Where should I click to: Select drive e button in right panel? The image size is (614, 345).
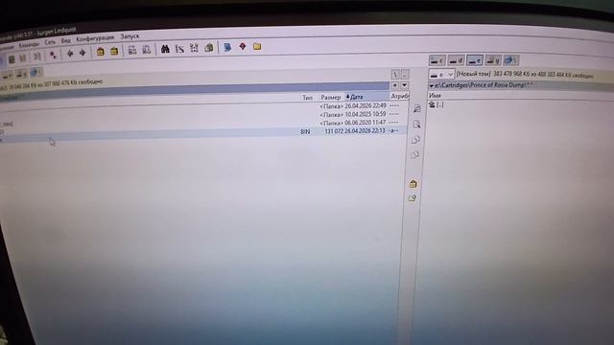475,60
